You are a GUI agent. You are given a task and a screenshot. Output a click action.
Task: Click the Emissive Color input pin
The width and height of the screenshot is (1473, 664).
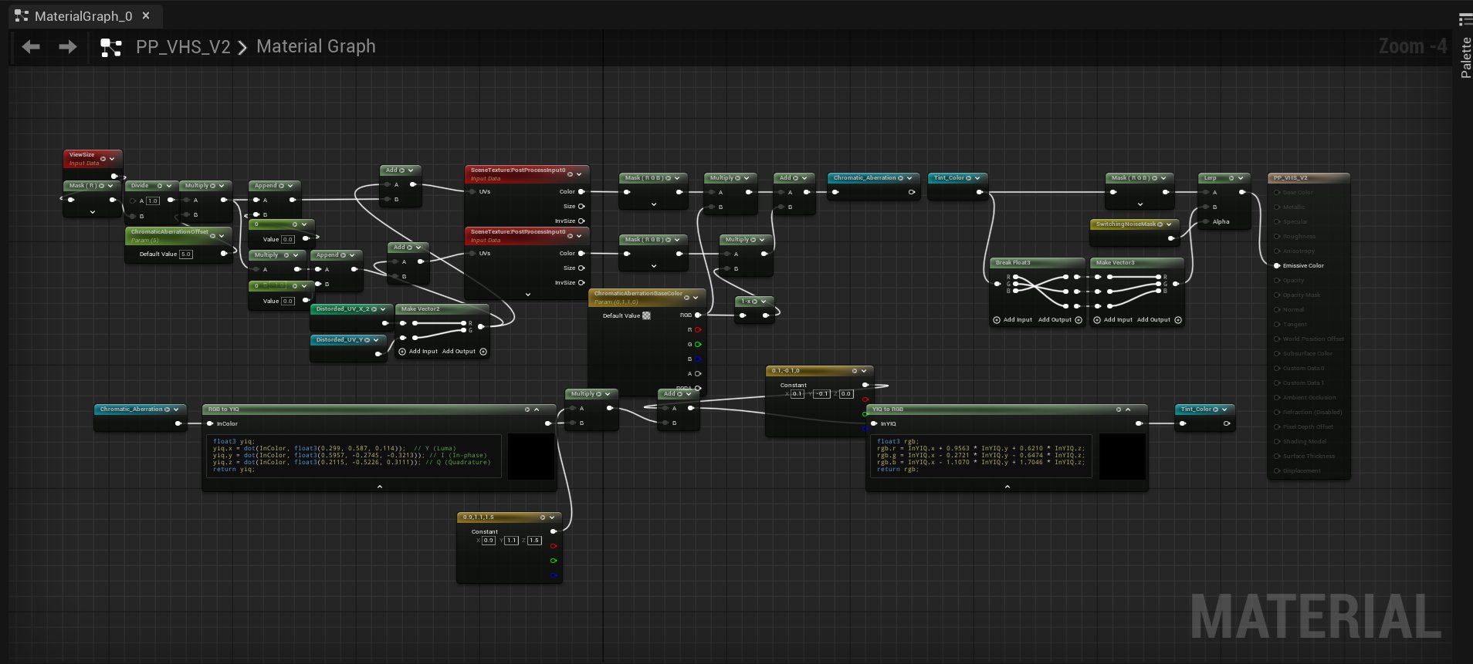1277,265
